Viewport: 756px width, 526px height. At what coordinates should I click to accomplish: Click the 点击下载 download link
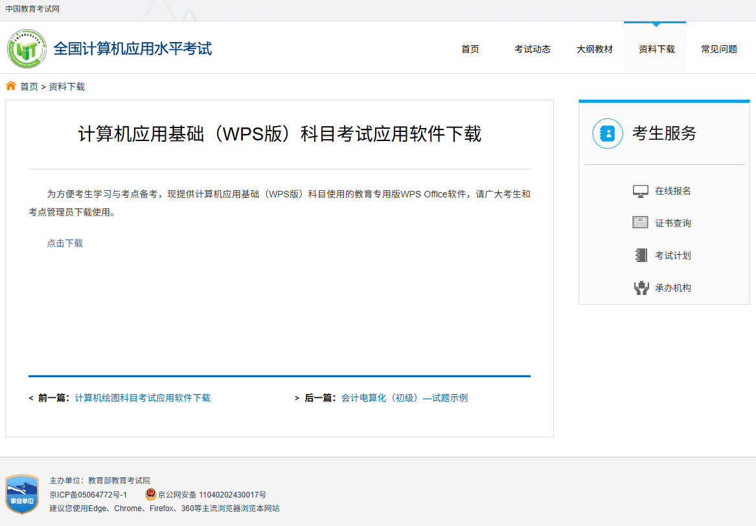[x=65, y=243]
